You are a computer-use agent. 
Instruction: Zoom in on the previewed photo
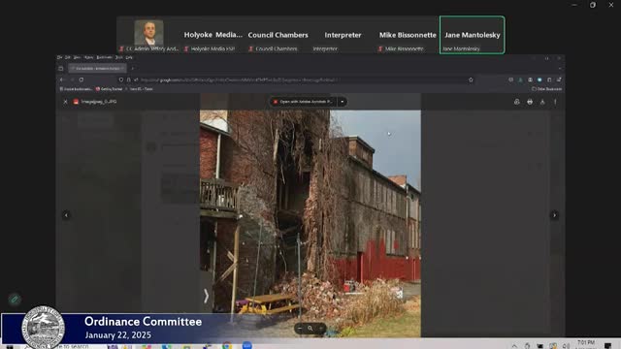click(321, 328)
